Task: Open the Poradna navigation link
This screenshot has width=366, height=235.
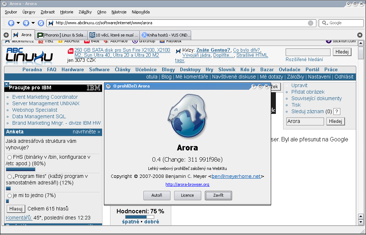Action: (x=32, y=69)
